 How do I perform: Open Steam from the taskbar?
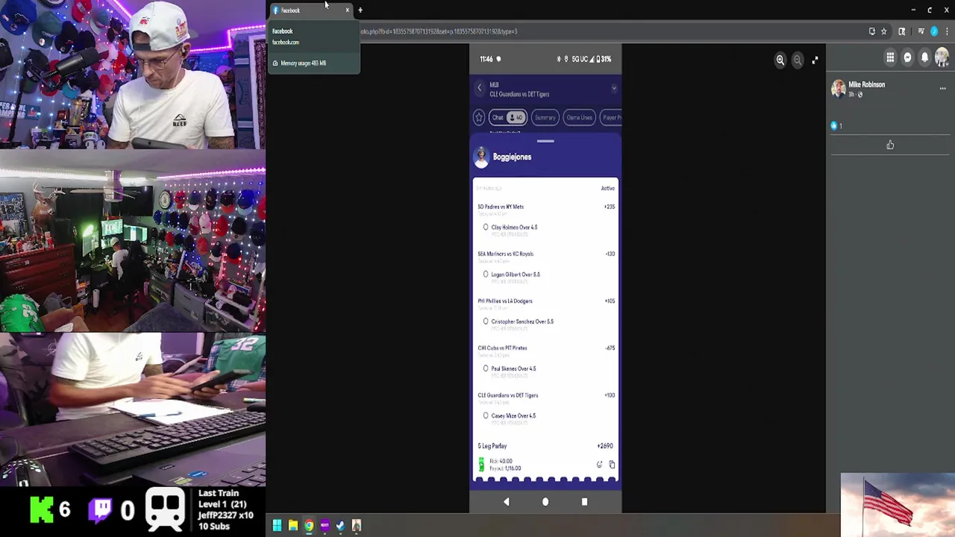[340, 526]
